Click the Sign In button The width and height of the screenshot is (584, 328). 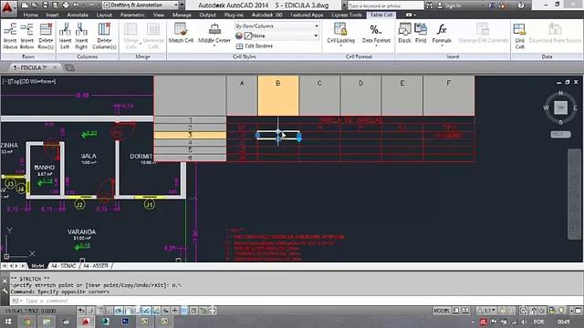tap(449, 5)
